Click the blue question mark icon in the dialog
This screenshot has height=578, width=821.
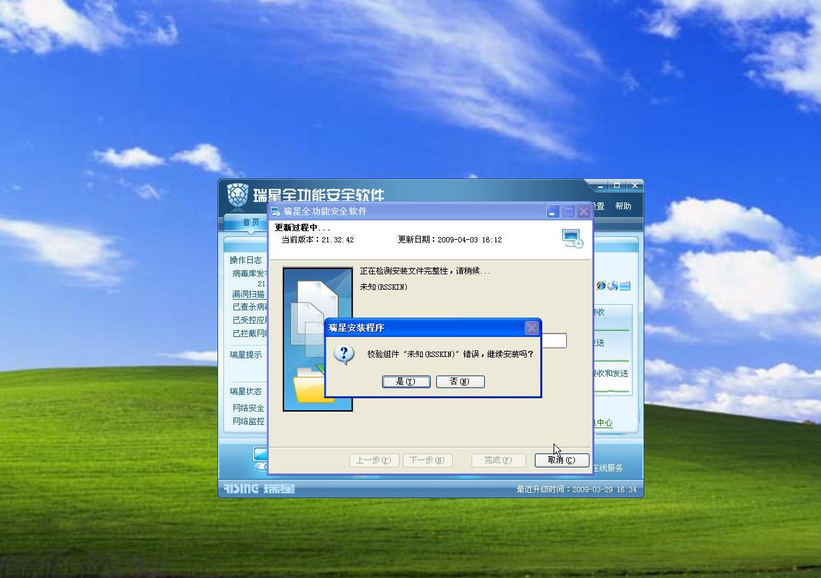coord(344,354)
